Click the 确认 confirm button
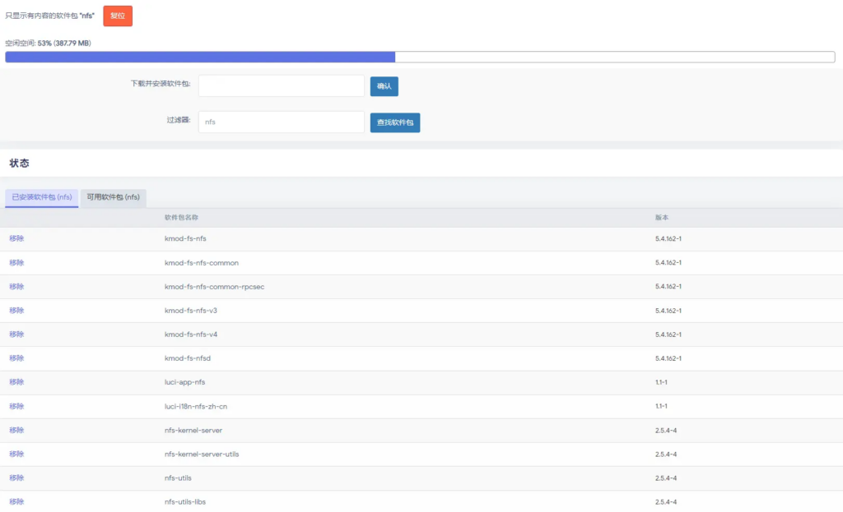 pyautogui.click(x=384, y=86)
